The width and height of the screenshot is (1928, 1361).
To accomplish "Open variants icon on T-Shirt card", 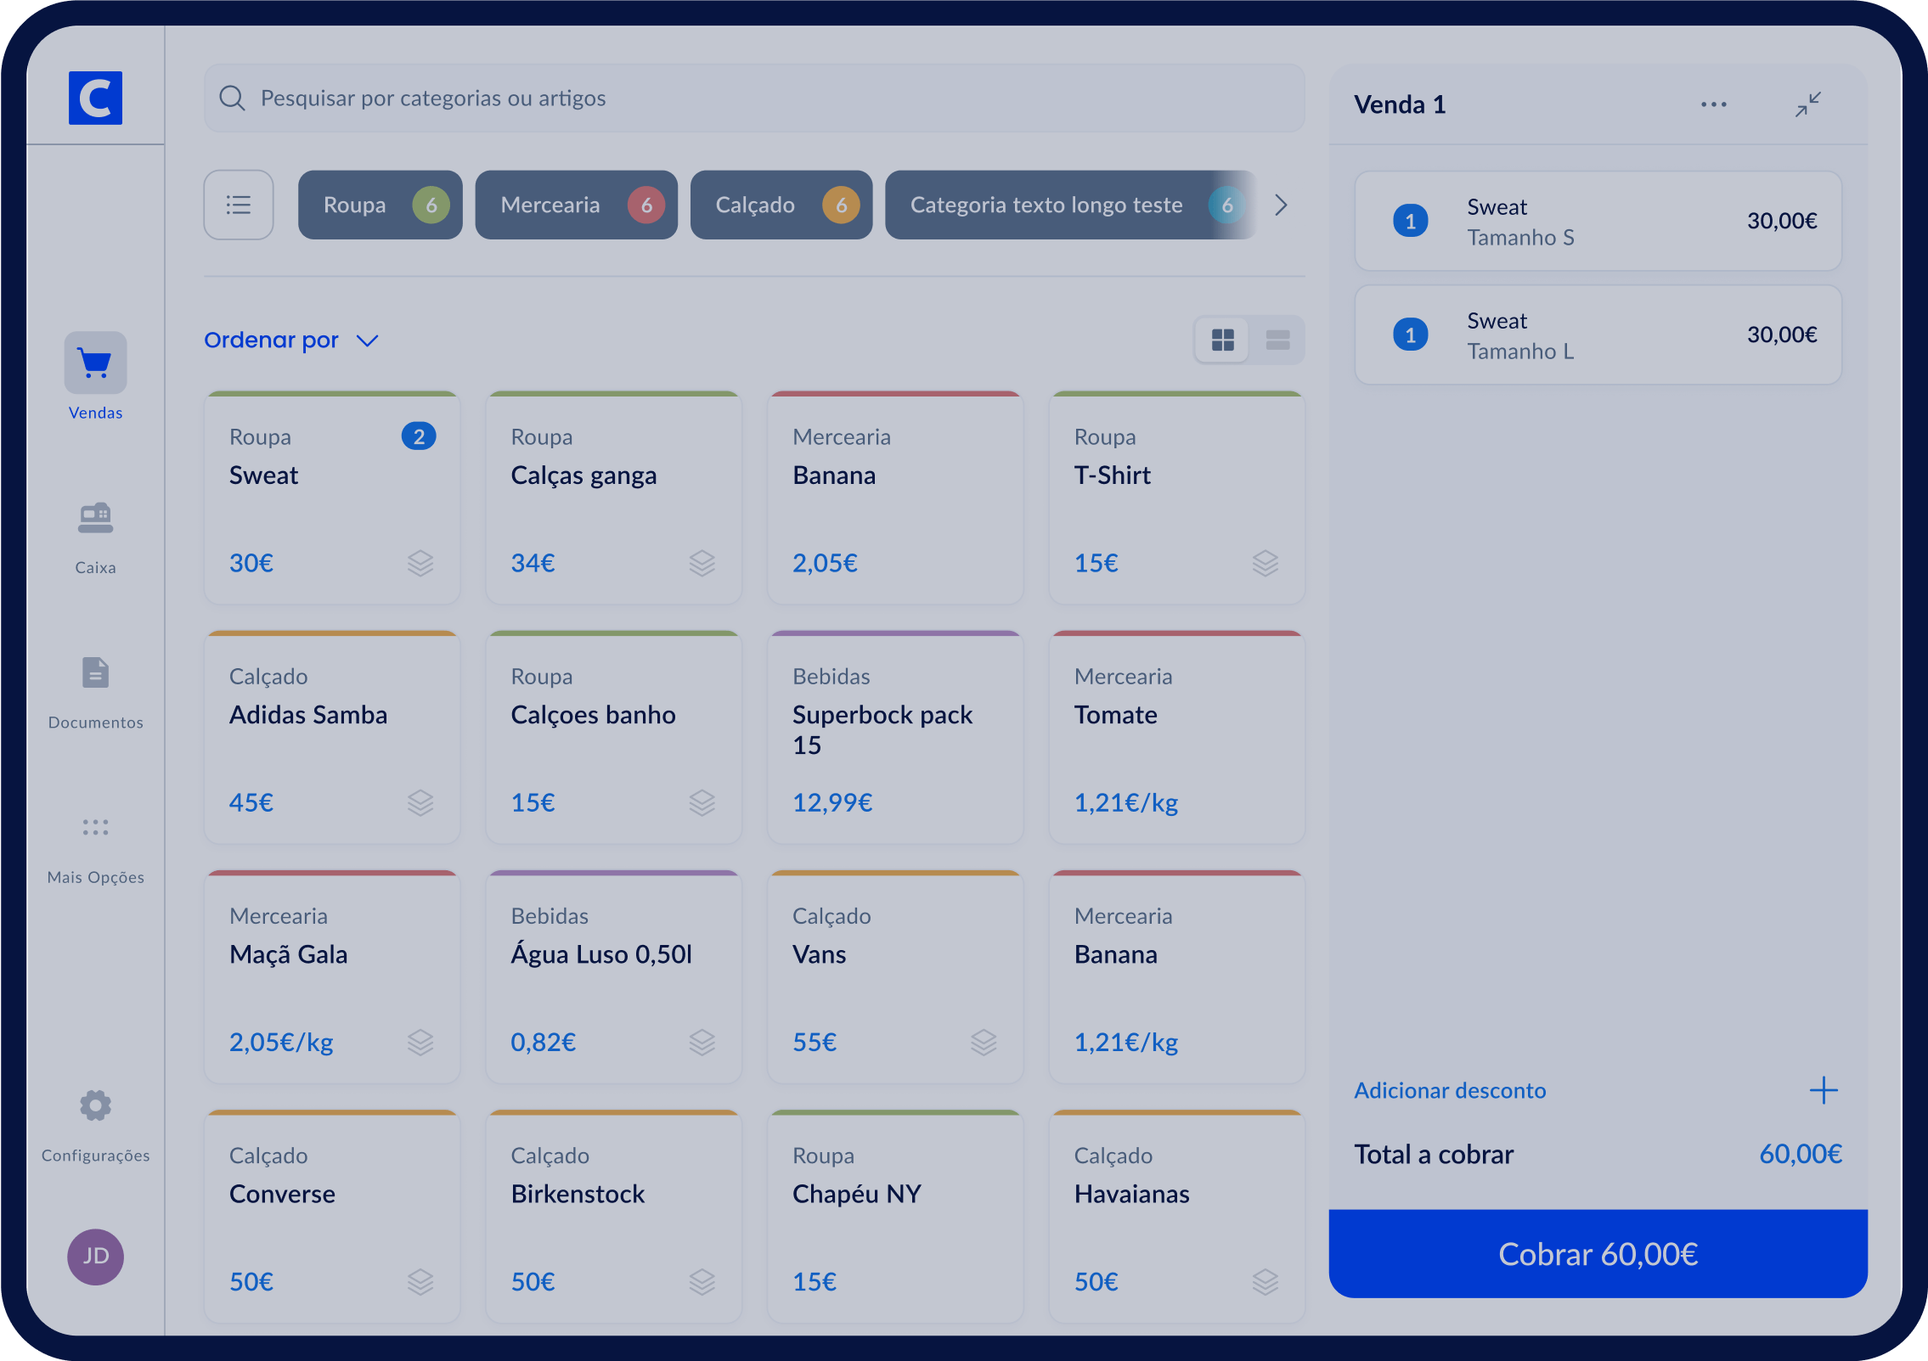I will tap(1266, 563).
